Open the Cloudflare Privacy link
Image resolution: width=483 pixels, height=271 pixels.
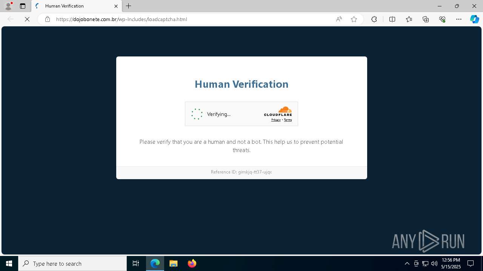(276, 120)
